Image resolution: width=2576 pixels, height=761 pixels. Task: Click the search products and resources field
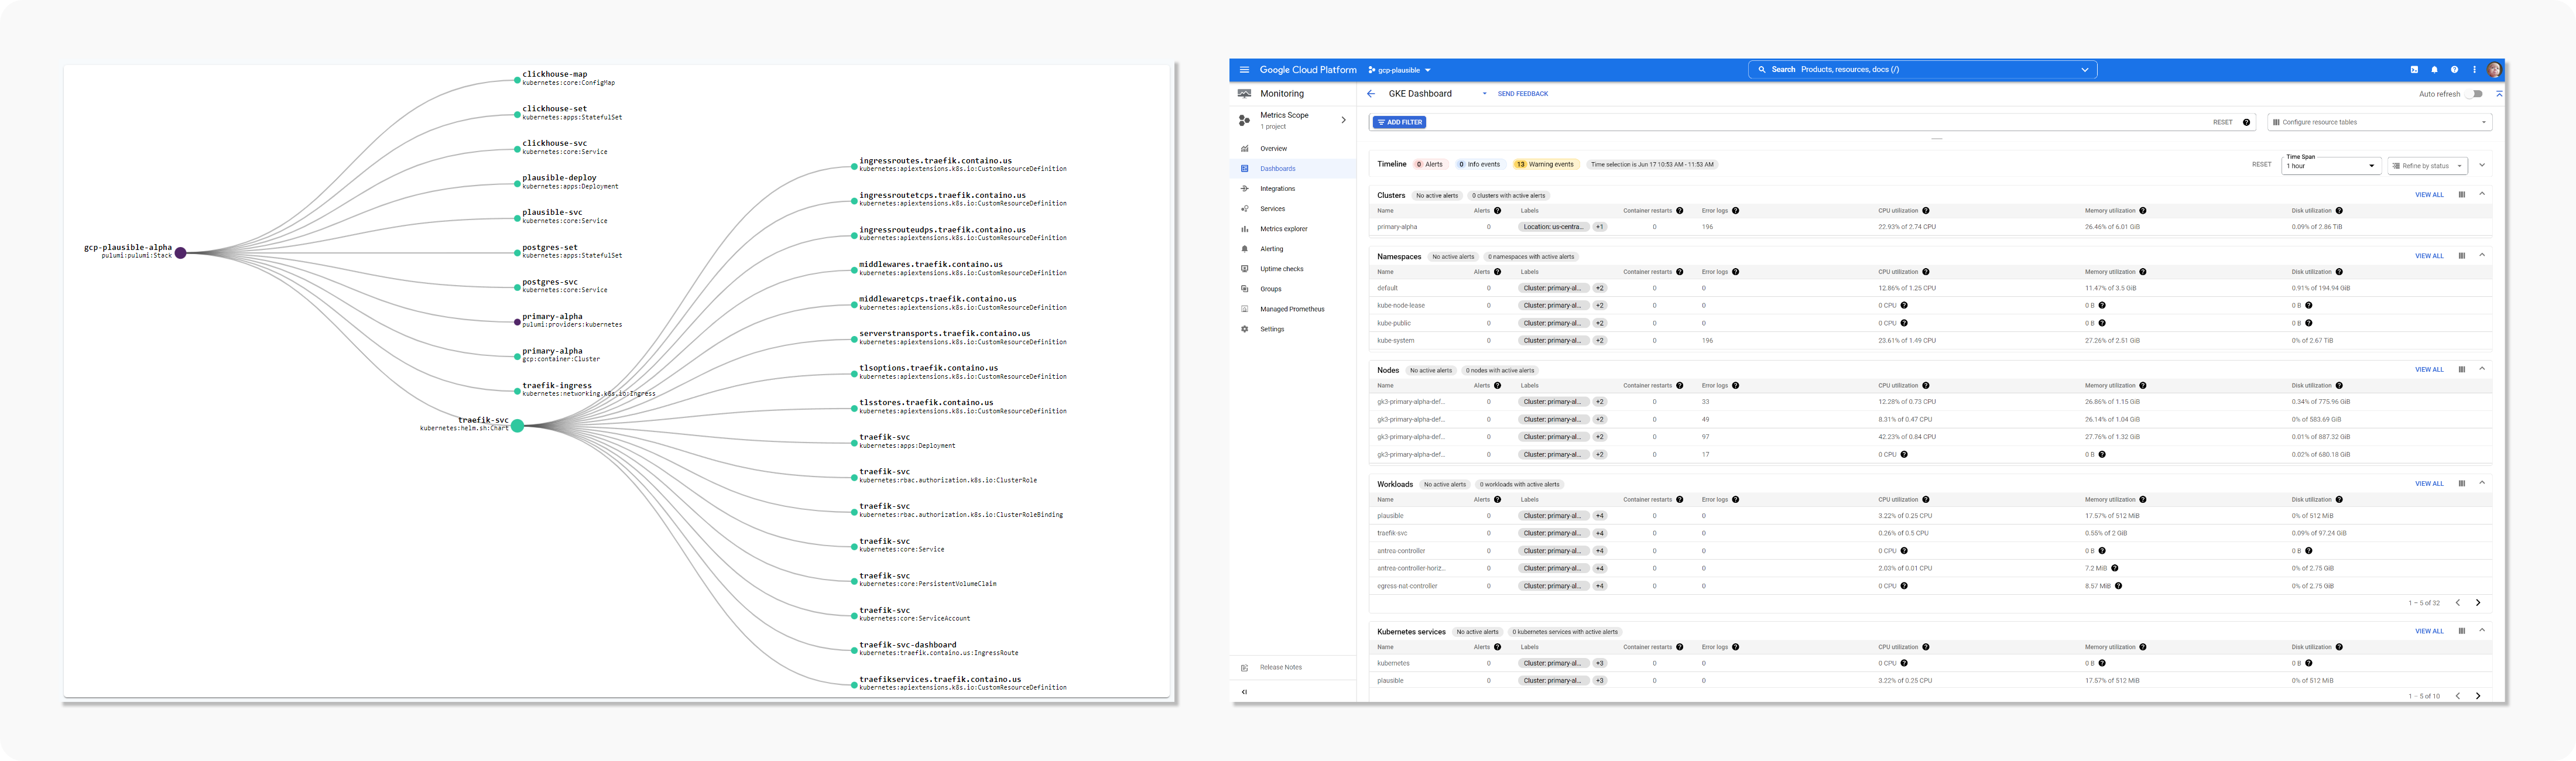[x=1922, y=70]
